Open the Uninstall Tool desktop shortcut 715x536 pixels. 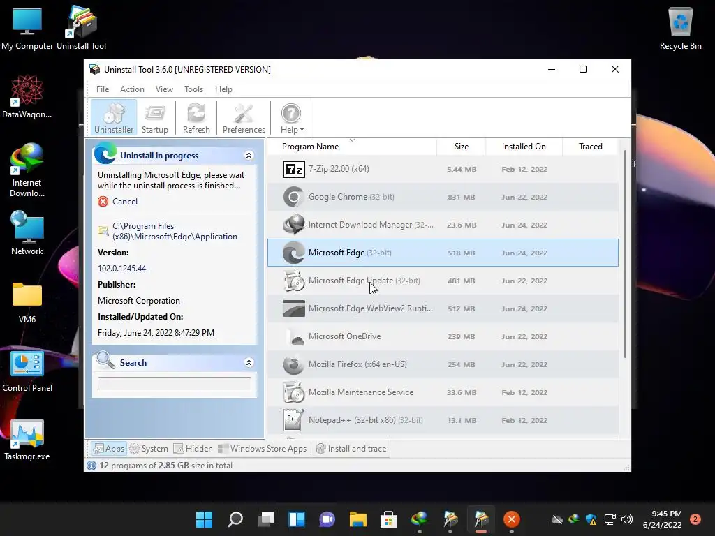(x=82, y=27)
